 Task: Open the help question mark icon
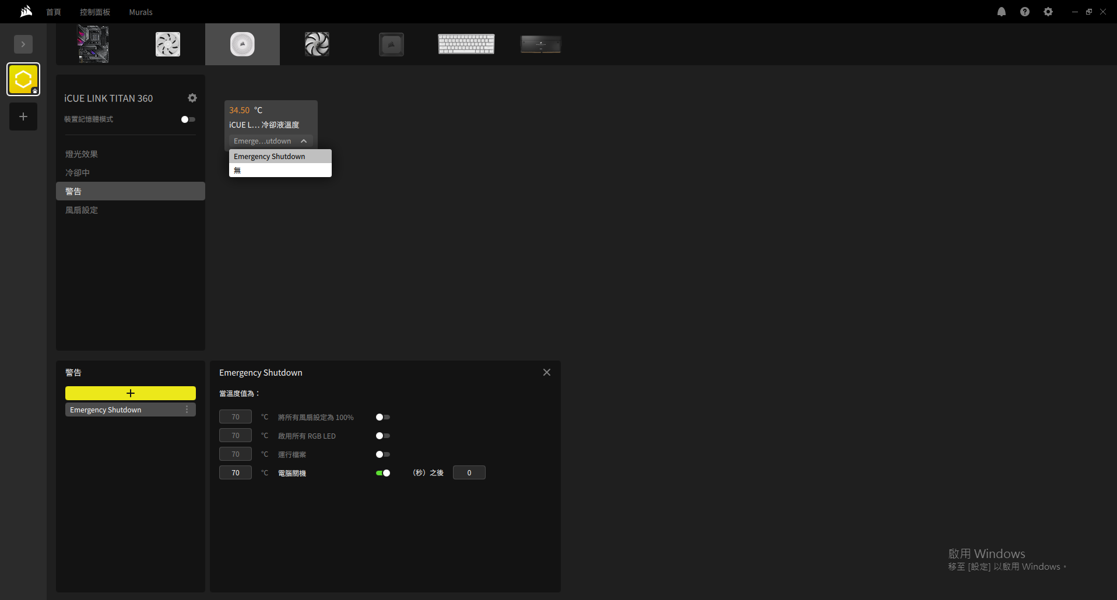[1024, 12]
